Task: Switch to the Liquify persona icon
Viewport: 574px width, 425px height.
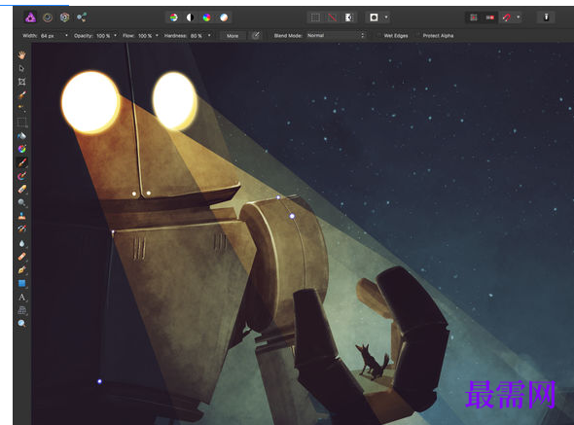Action: 48,18
